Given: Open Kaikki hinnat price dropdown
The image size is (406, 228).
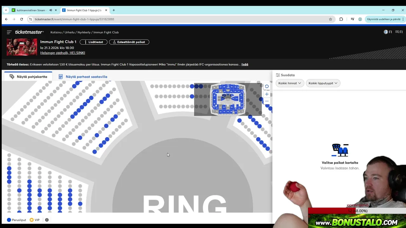Looking at the screenshot, I should tap(290, 83).
